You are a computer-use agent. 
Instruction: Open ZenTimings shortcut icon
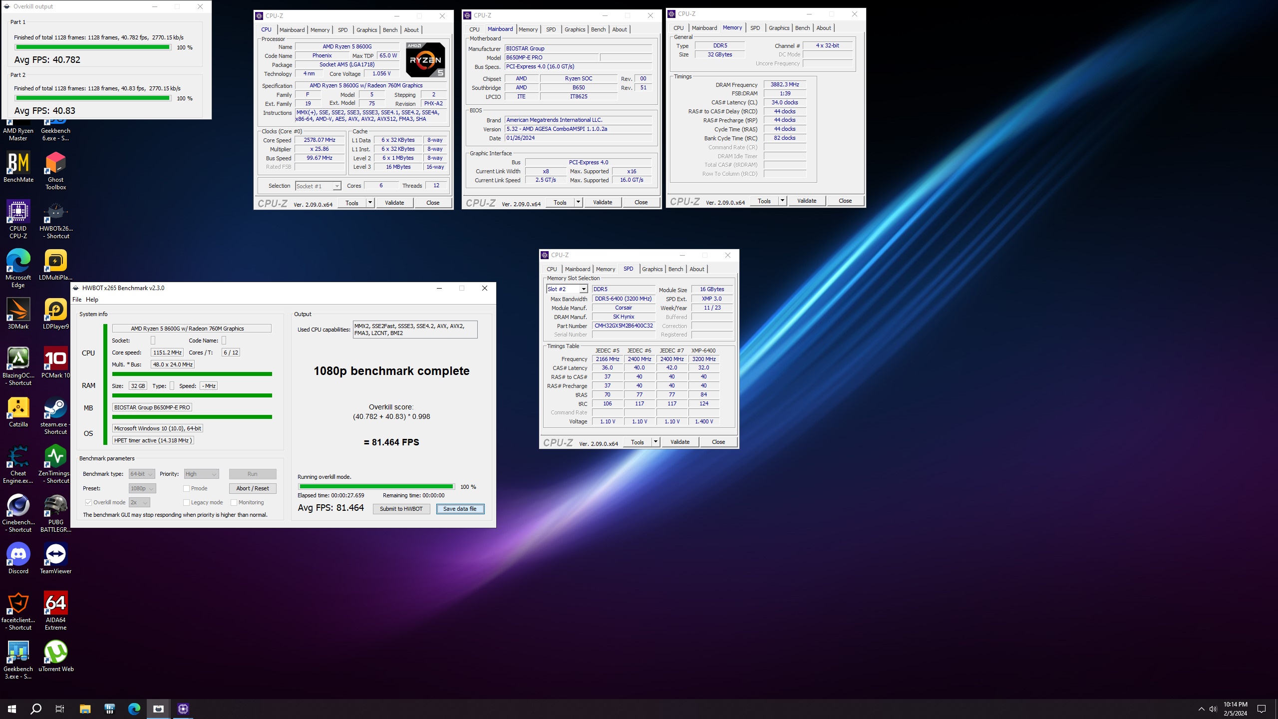tap(55, 464)
